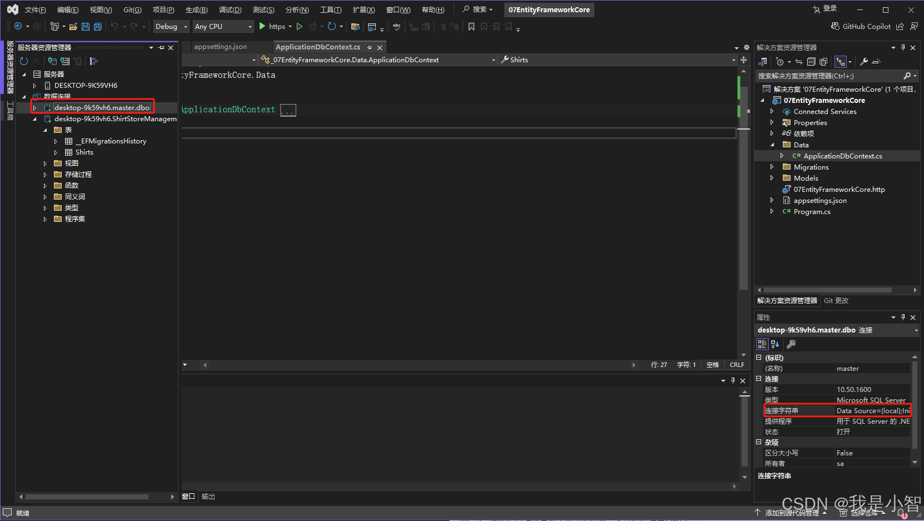Collapse the 连接 property category
This screenshot has width=924, height=521.
[759, 379]
